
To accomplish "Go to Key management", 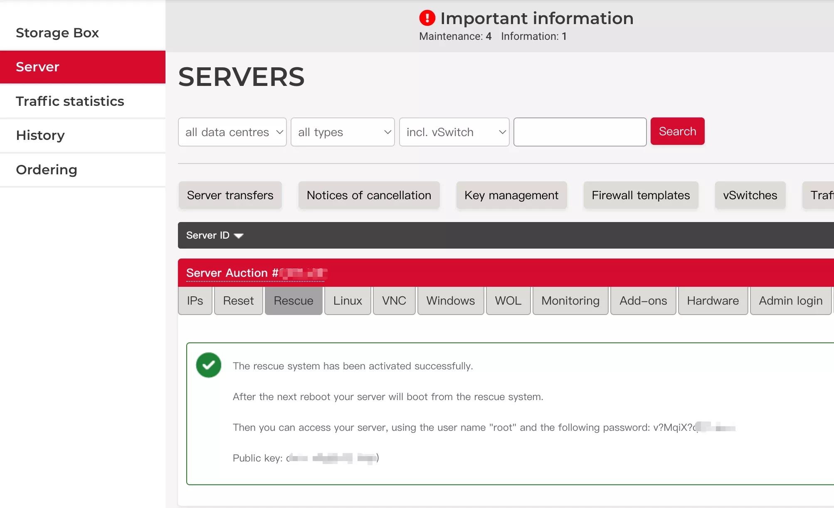I will [x=511, y=195].
